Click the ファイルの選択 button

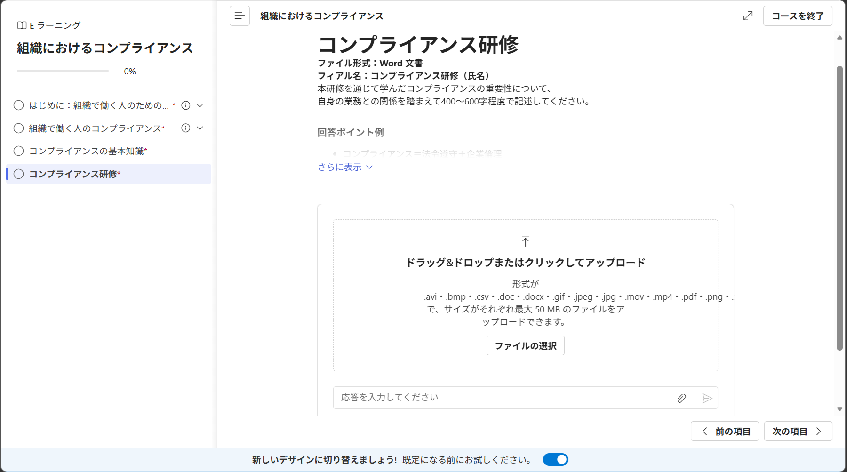tap(526, 346)
